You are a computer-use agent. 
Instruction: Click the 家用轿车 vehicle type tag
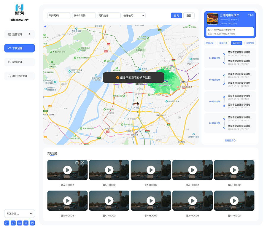(x=234, y=20)
